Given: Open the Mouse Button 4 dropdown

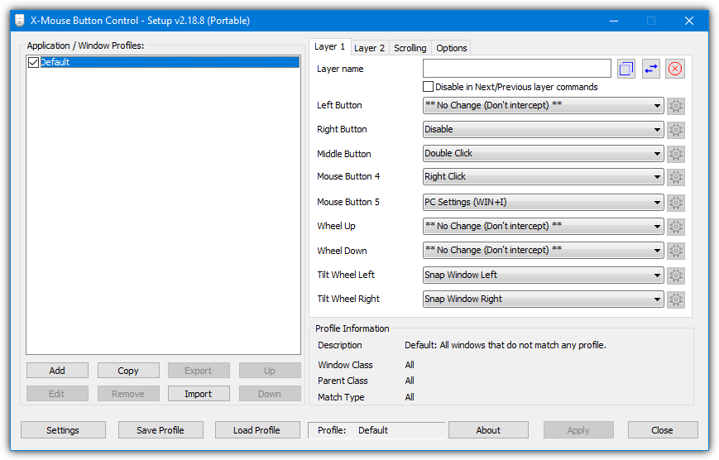Looking at the screenshot, I should (543, 176).
